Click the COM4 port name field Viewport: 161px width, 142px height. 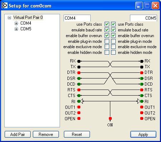[x=77, y=18]
